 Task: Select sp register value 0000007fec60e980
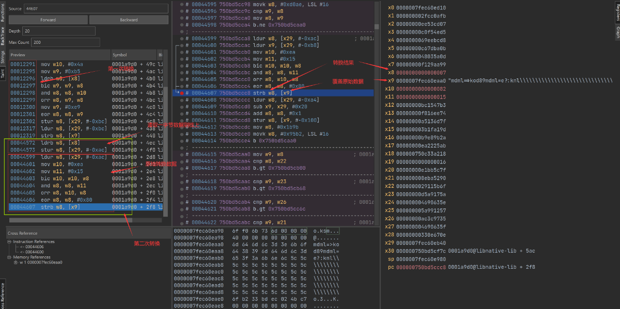click(x=421, y=259)
